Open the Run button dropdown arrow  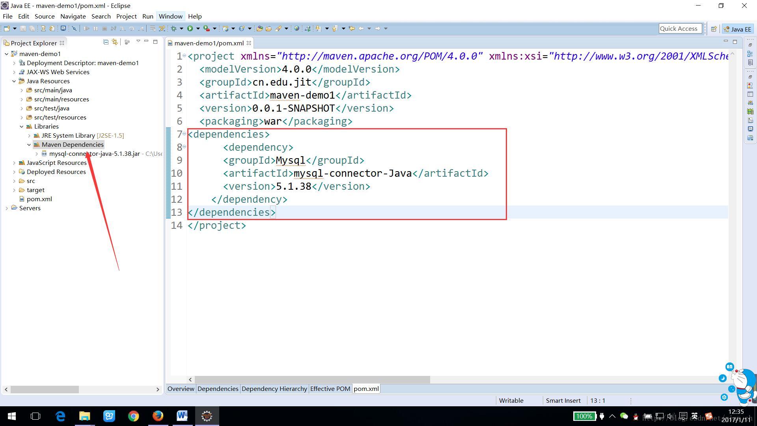(198, 28)
